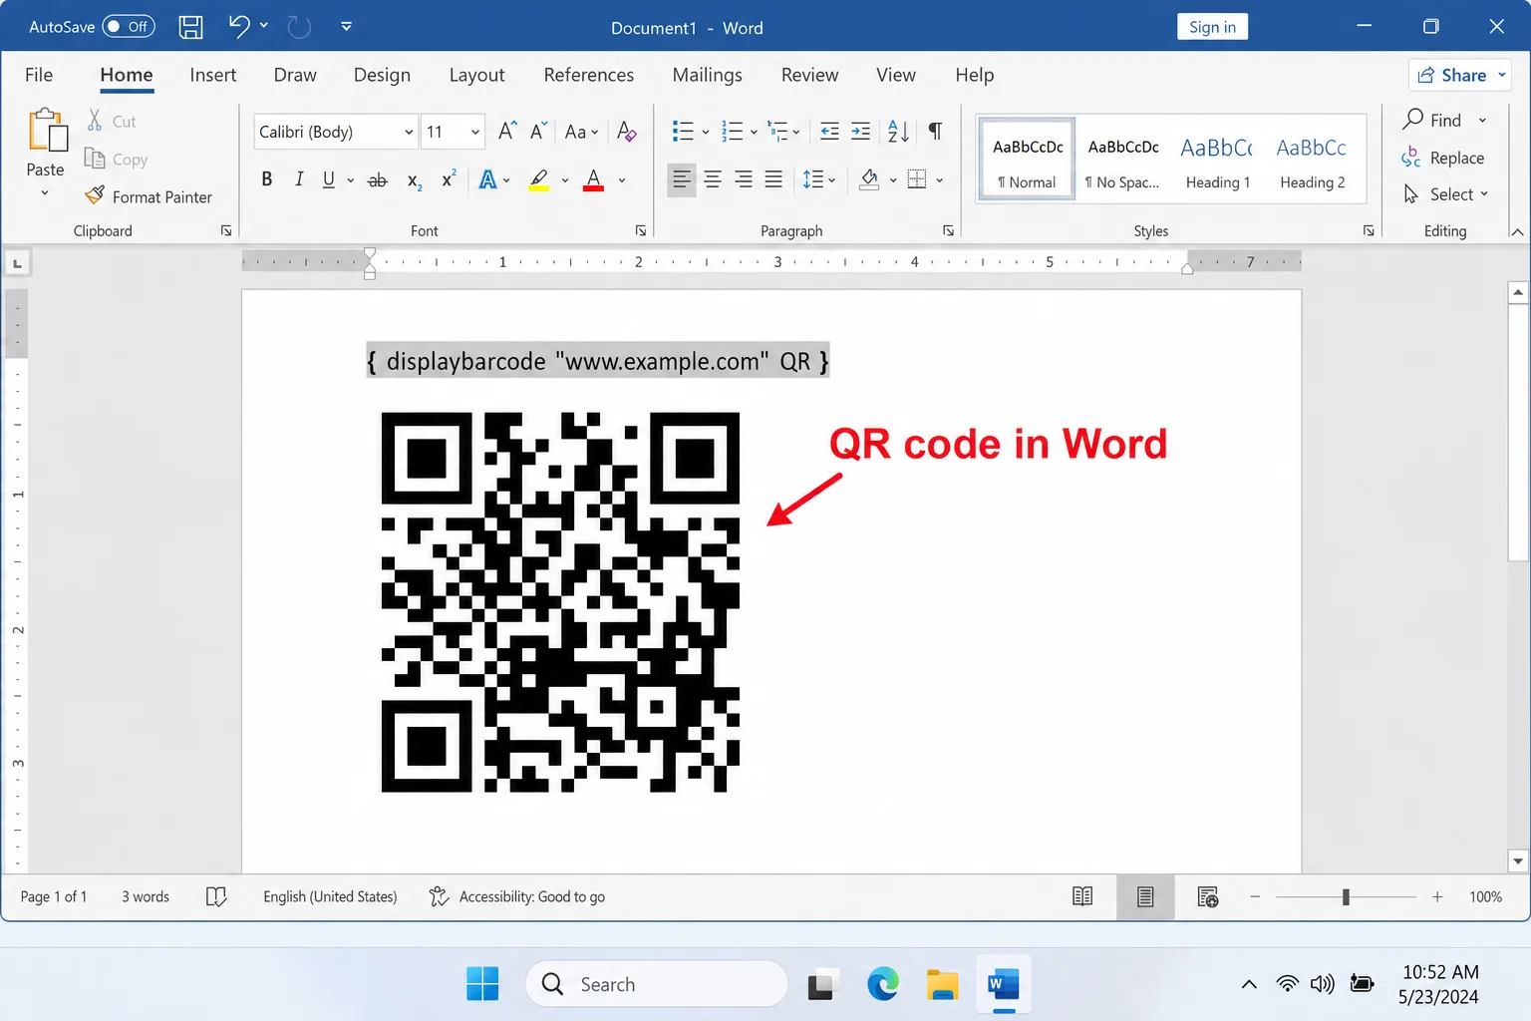Customize Quick Access Toolbar dropdown

pyautogui.click(x=346, y=27)
